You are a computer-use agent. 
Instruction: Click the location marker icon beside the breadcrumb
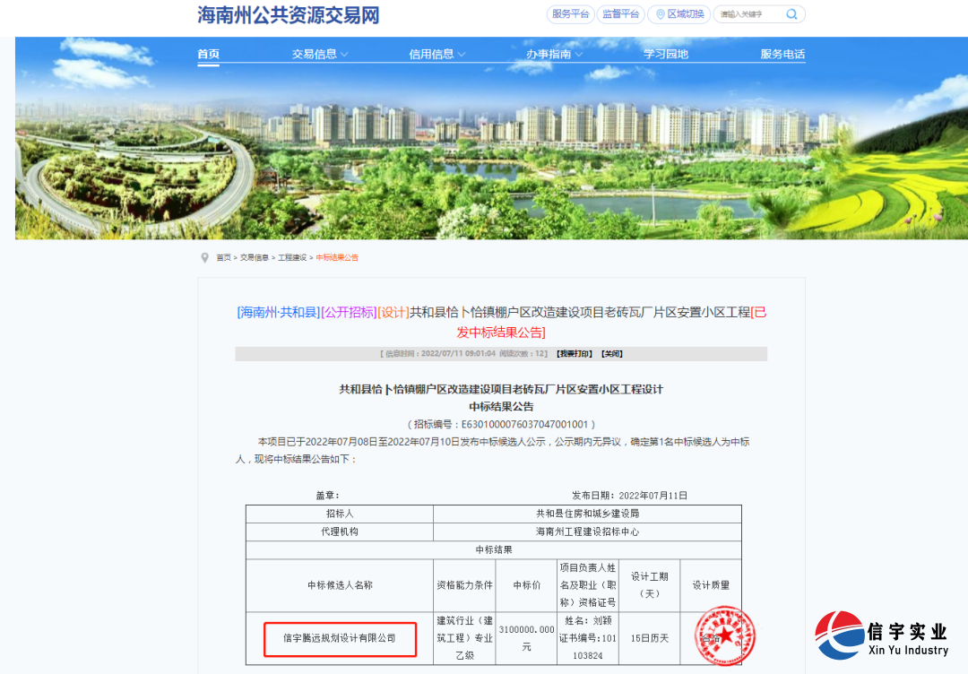(x=203, y=255)
